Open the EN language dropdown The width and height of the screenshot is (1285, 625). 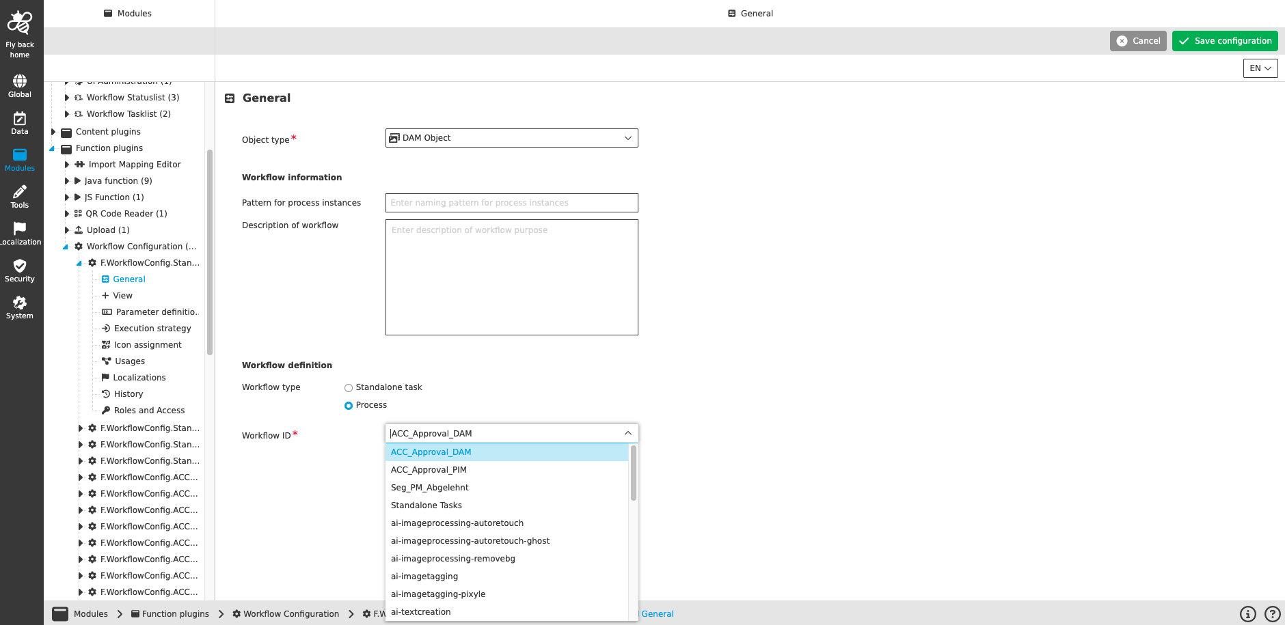click(x=1260, y=68)
